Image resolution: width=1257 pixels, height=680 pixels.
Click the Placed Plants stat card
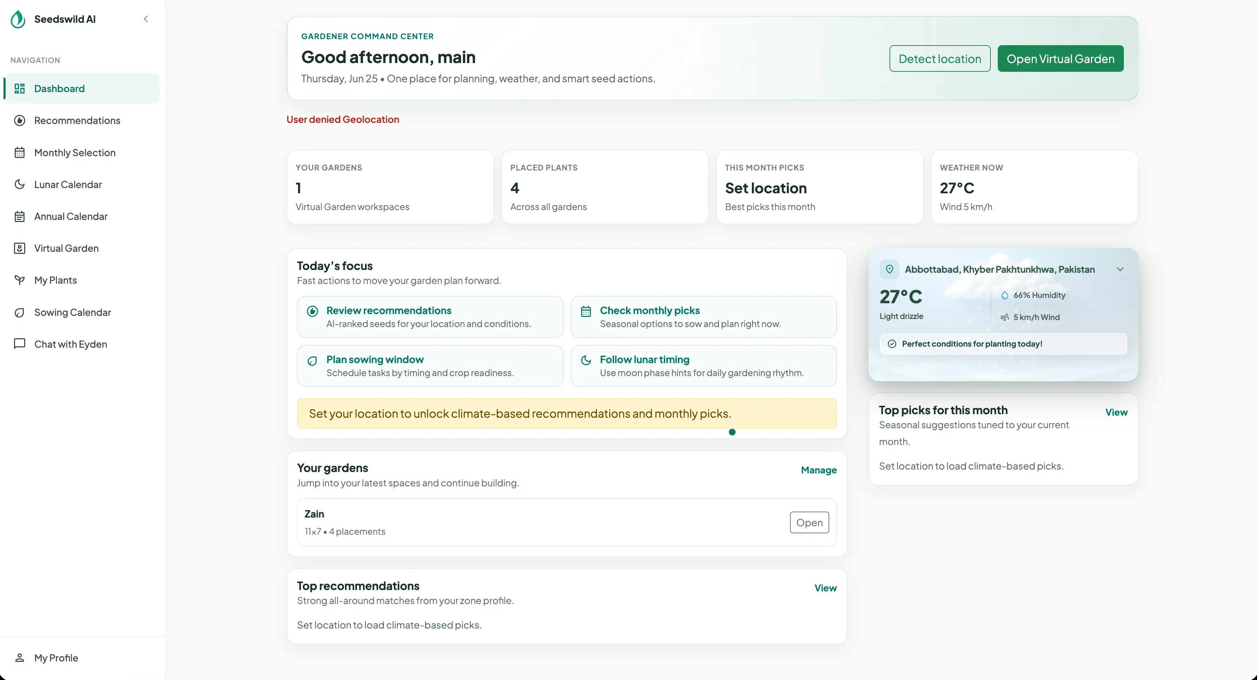click(x=605, y=187)
